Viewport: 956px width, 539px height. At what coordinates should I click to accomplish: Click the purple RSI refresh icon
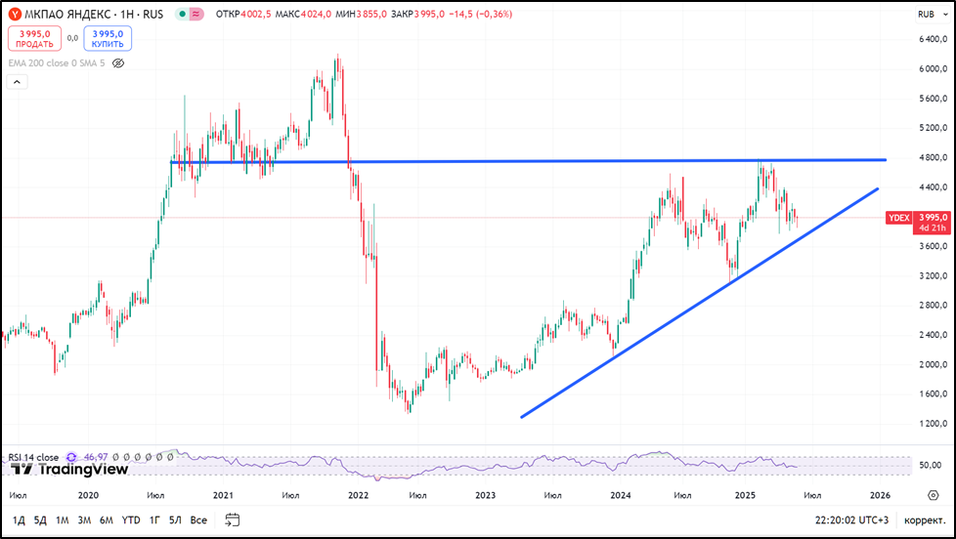[71, 457]
